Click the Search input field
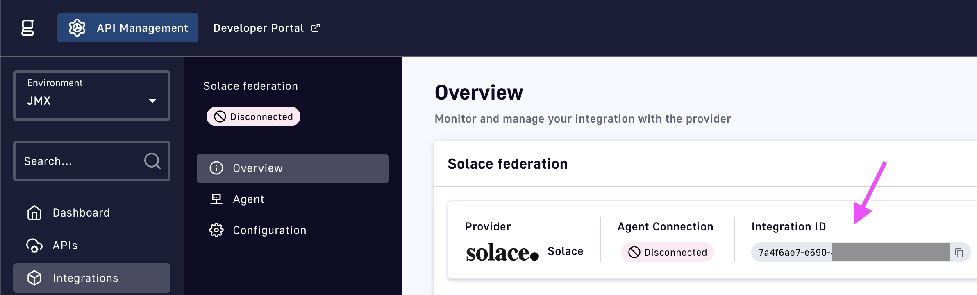The image size is (977, 295). (80, 161)
